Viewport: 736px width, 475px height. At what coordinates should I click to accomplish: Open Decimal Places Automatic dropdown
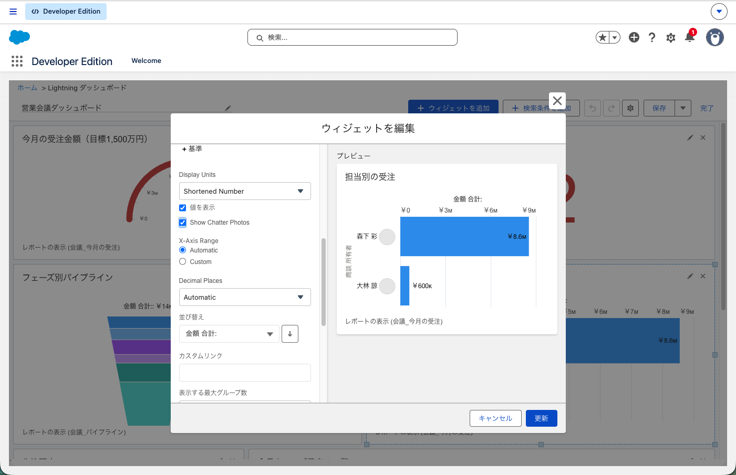[245, 297]
